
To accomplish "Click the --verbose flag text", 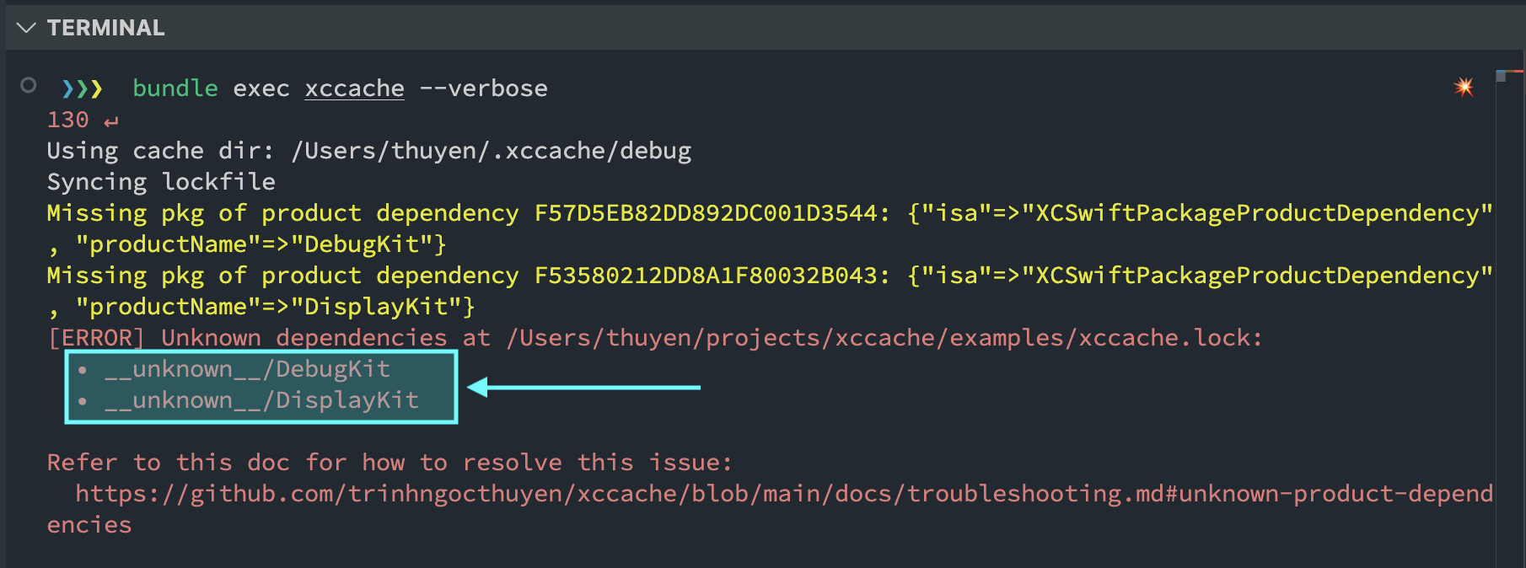I will (483, 88).
